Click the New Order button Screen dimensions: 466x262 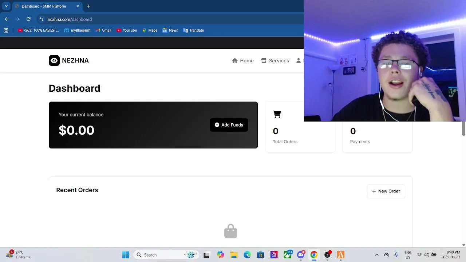[386, 191]
